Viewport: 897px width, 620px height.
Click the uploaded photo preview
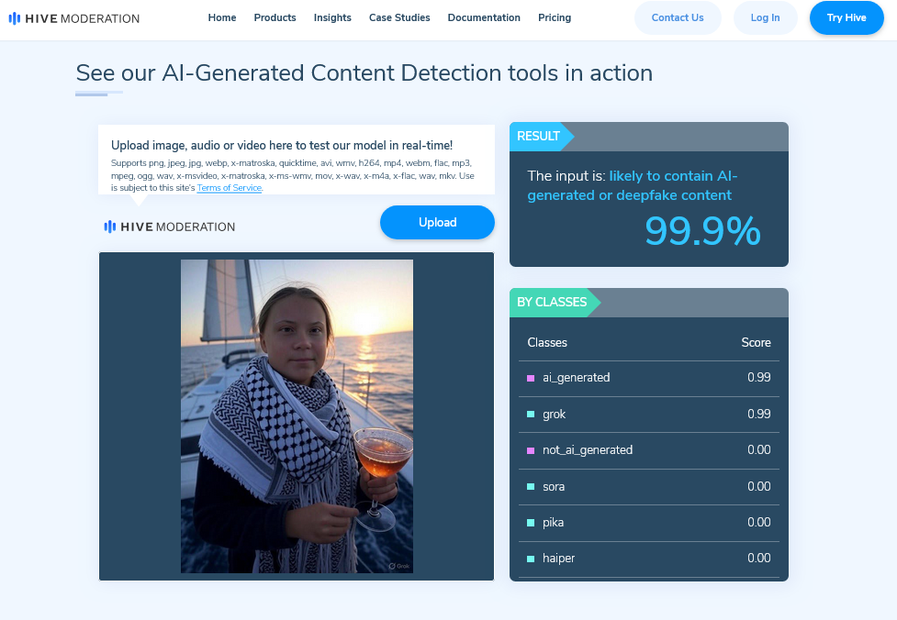297,416
